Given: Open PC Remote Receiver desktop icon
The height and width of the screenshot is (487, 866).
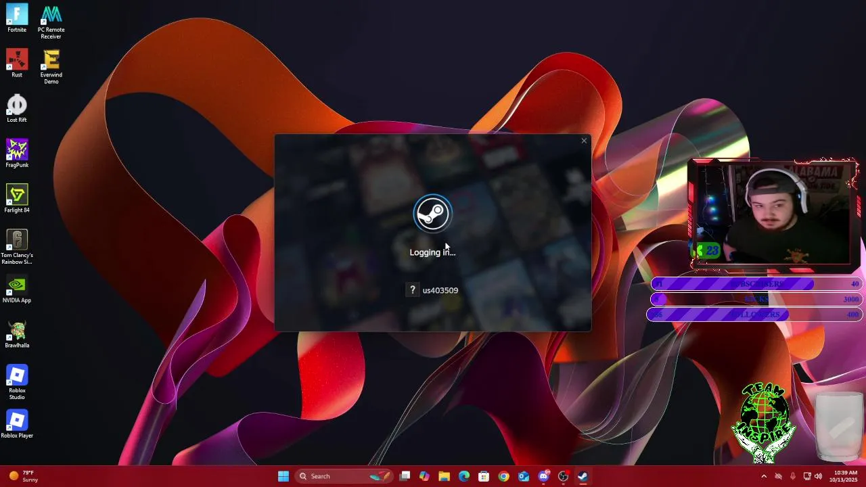Looking at the screenshot, I should point(51,22).
